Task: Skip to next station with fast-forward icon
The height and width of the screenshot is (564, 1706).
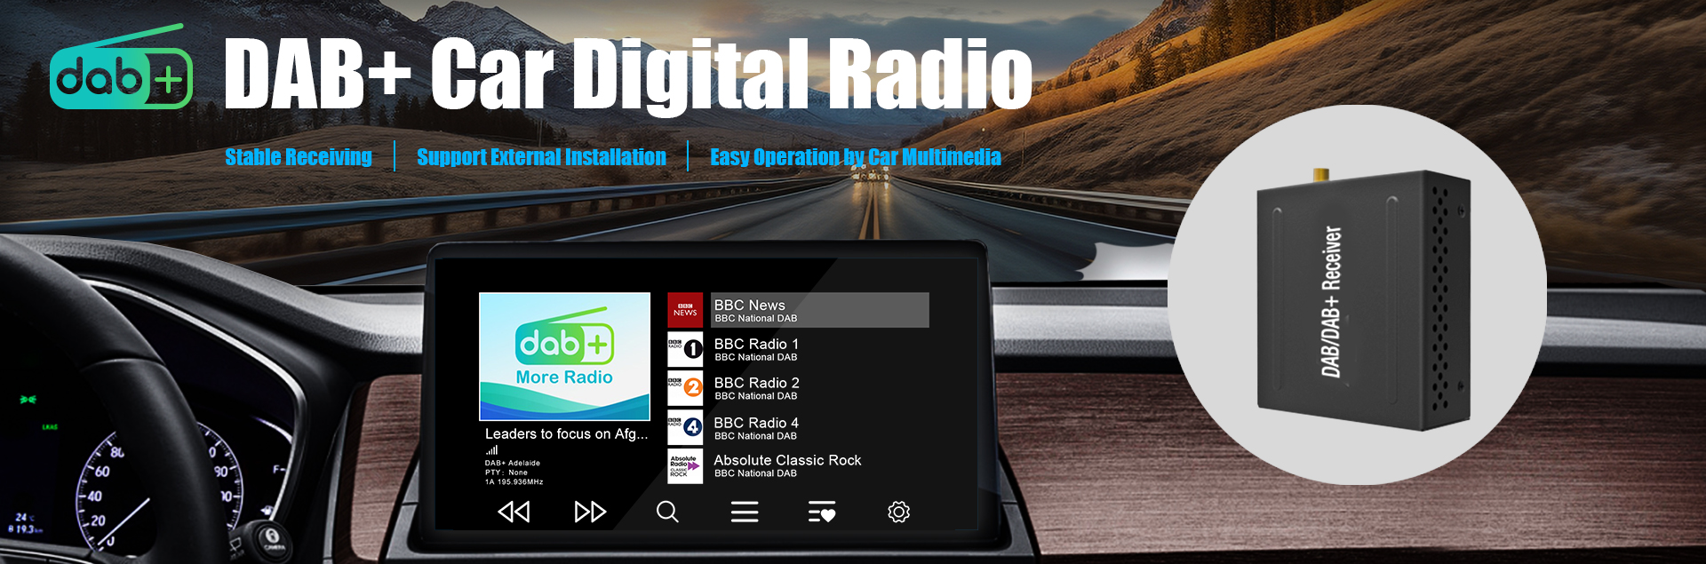Action: tap(590, 512)
